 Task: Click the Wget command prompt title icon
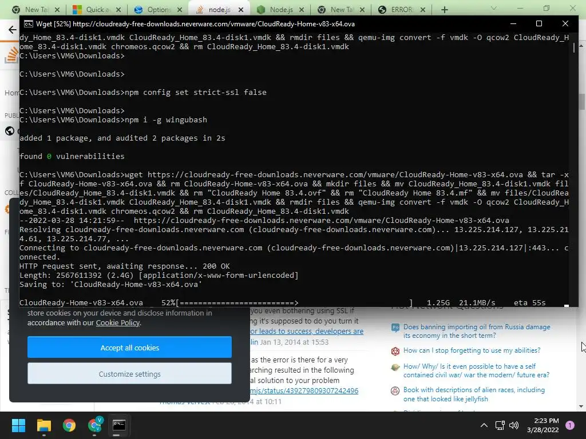pos(29,24)
